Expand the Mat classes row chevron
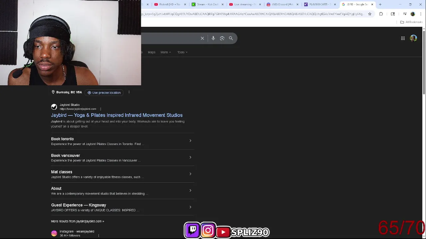The width and height of the screenshot is (426, 239). tap(190, 174)
